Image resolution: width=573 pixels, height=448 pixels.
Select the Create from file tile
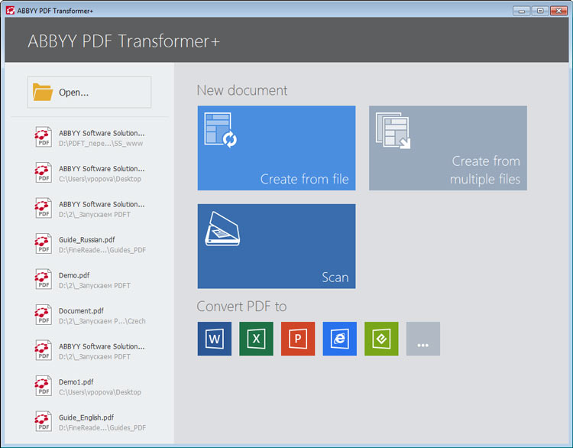pyautogui.click(x=277, y=148)
